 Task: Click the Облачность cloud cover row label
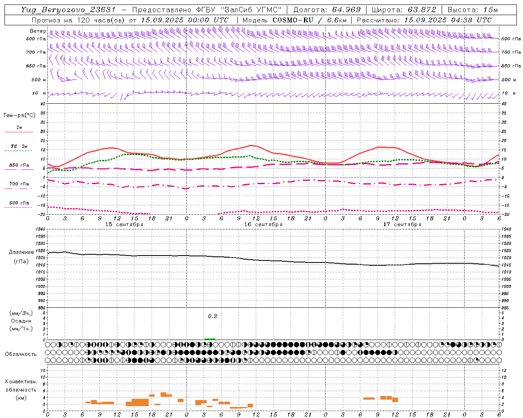[21, 354]
